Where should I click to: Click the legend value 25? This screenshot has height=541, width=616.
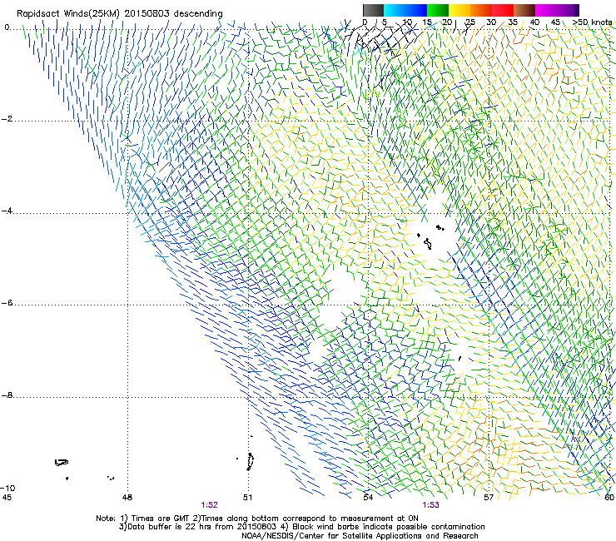click(469, 22)
